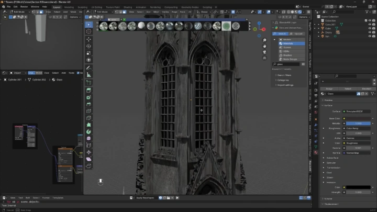
Task: Select the Select Box tool in main viewport
Action: (x=88, y=25)
